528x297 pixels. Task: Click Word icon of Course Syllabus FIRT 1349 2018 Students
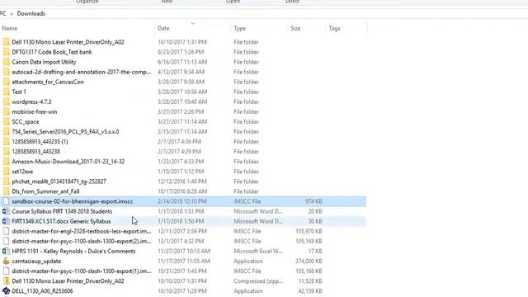click(x=6, y=211)
